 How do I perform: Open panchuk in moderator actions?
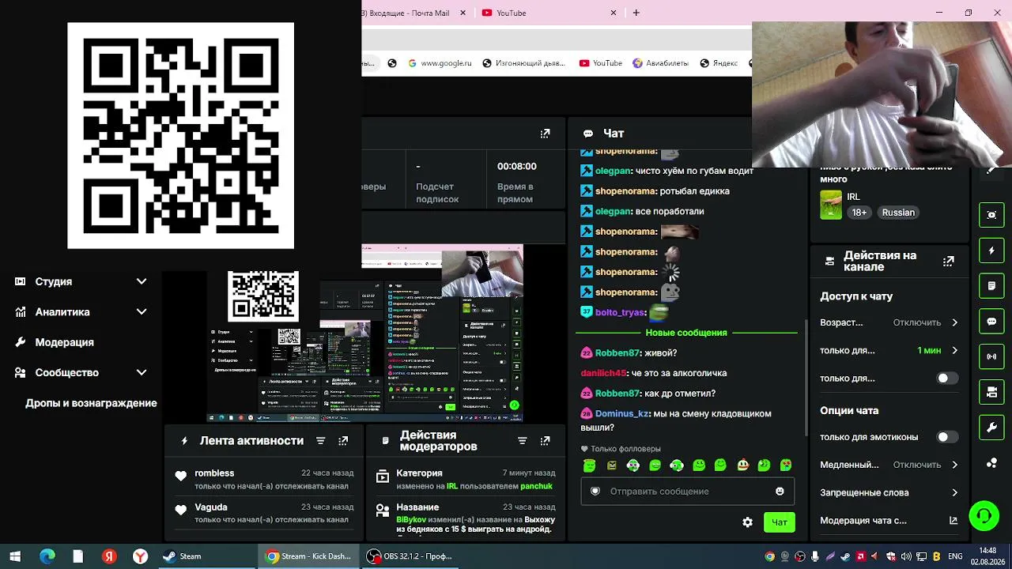click(x=536, y=487)
